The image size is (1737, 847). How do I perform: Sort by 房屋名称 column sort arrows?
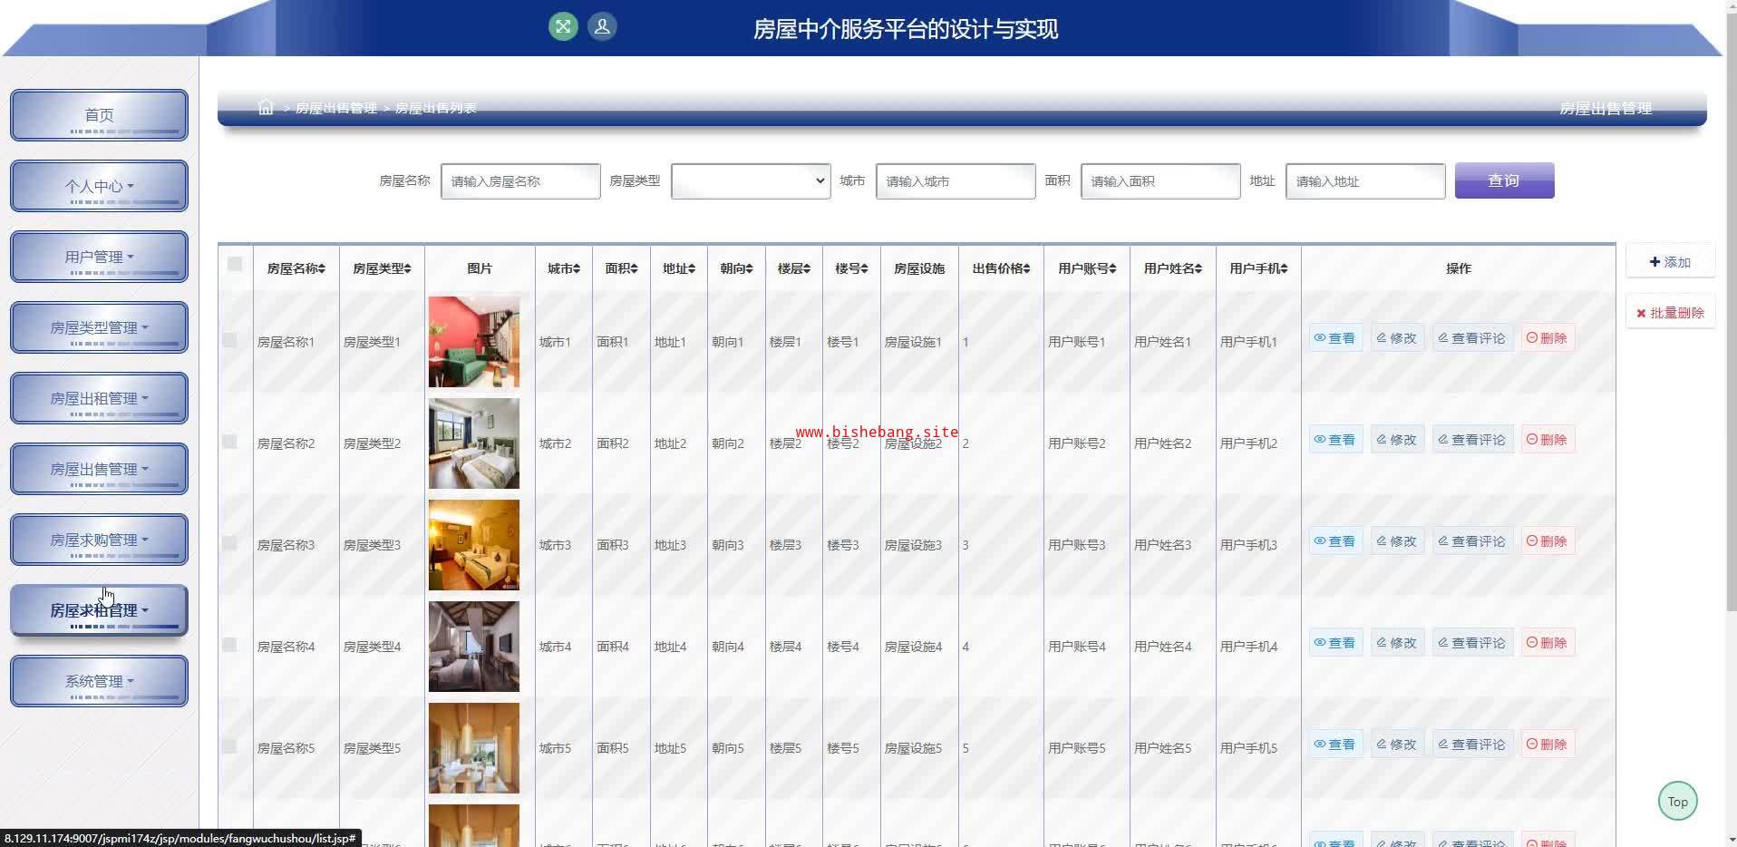click(x=321, y=269)
